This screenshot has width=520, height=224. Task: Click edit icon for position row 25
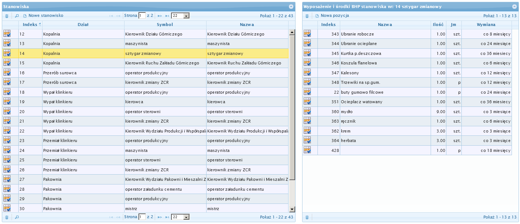point(7,160)
